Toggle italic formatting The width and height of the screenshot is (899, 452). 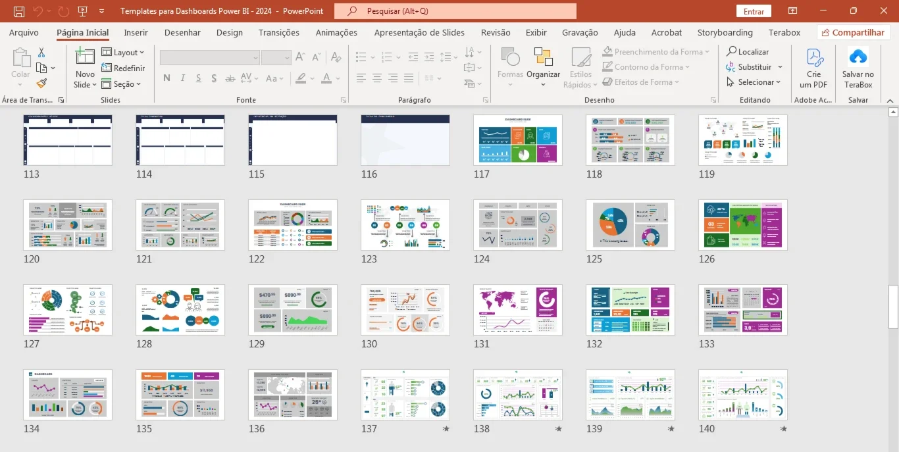182,78
